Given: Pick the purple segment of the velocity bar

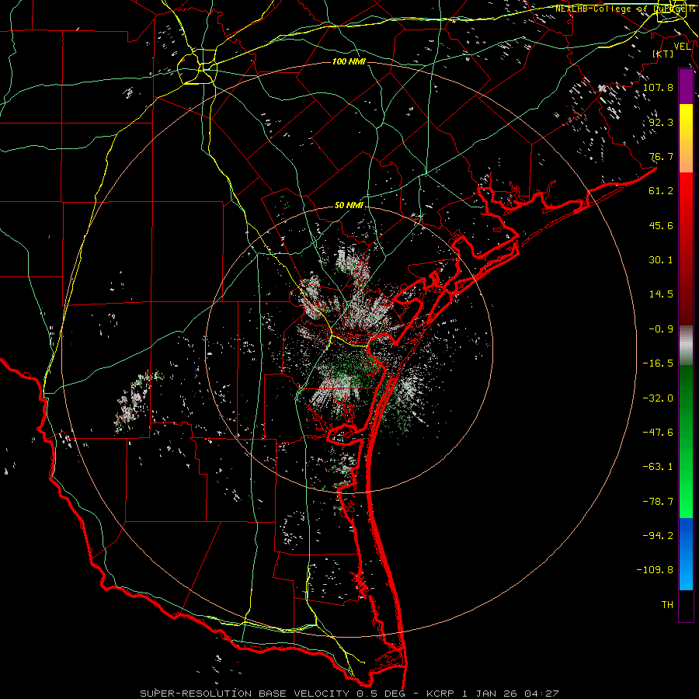Looking at the screenshot, I should tap(686, 86).
